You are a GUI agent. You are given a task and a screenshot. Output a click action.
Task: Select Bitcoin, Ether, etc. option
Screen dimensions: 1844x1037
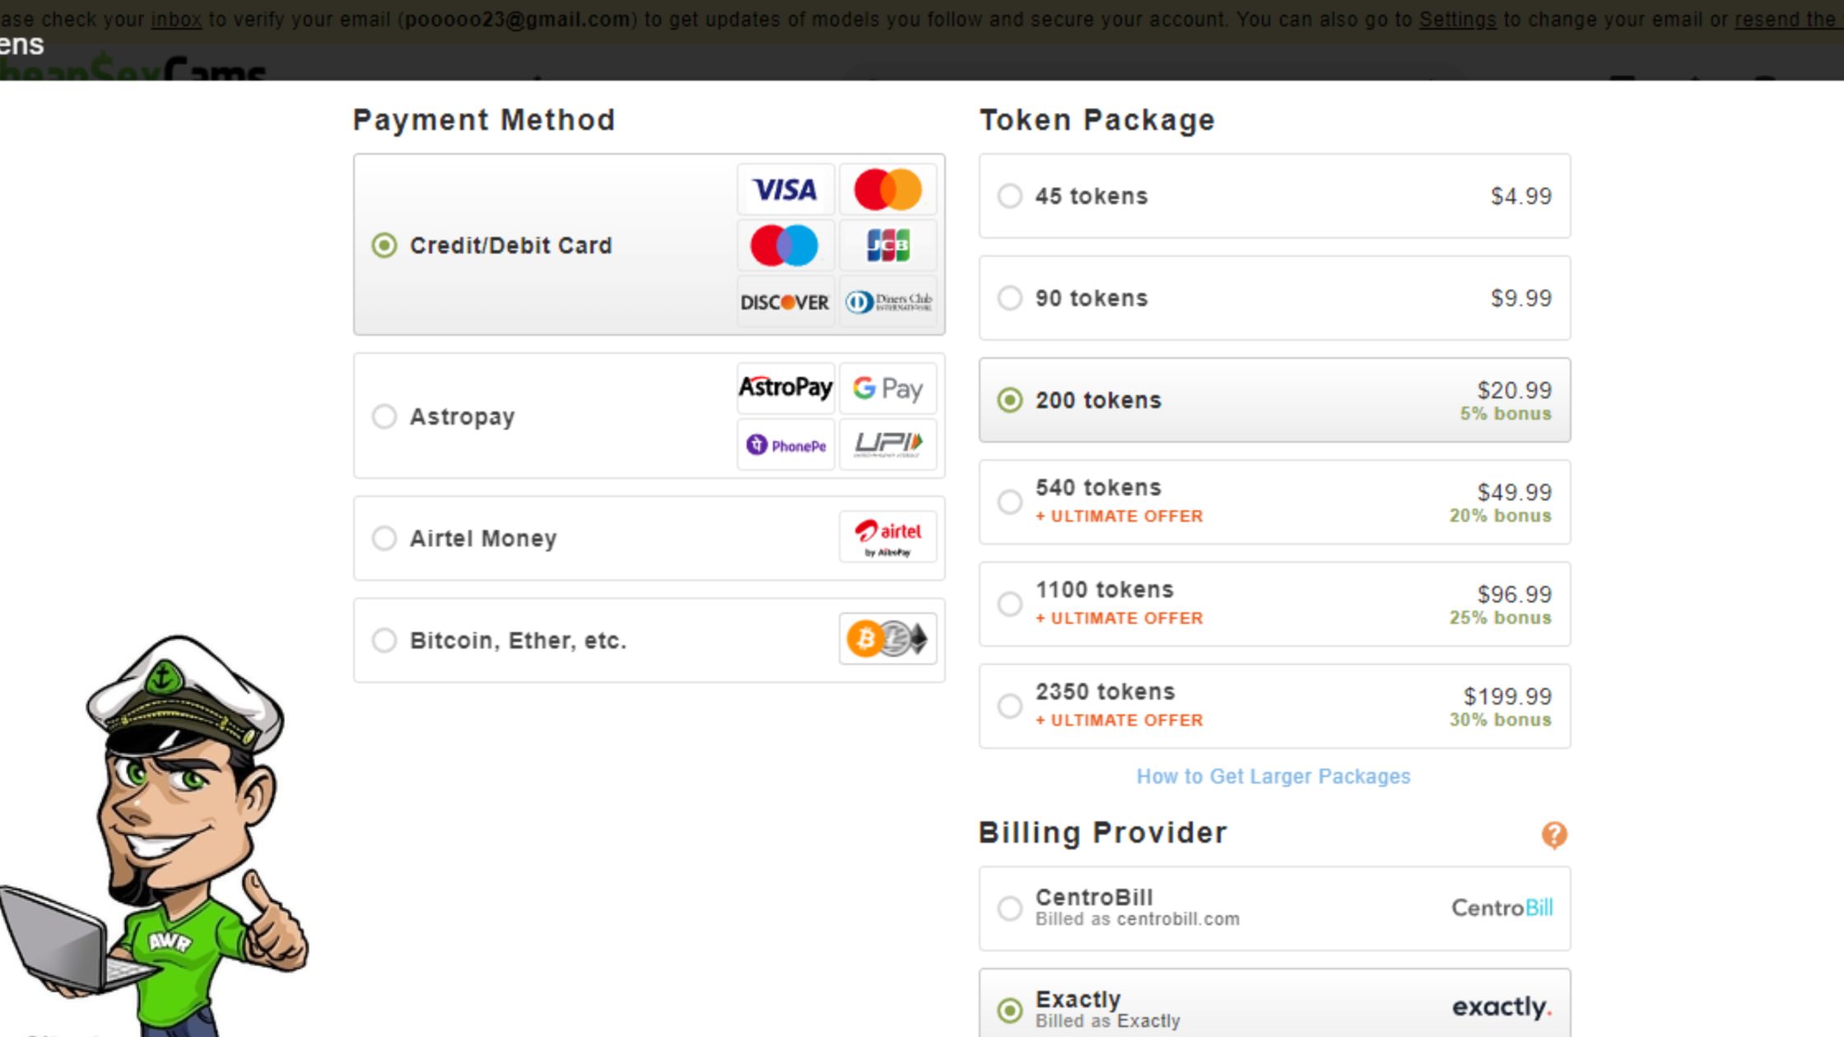coord(384,640)
